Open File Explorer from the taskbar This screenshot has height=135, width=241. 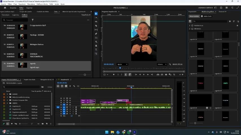pyautogui.click(x=112, y=132)
